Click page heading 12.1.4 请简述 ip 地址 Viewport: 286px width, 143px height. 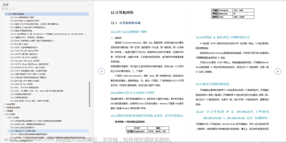[x=223, y=37]
